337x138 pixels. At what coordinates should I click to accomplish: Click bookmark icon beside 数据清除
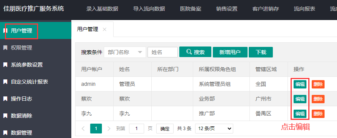tap(5, 116)
